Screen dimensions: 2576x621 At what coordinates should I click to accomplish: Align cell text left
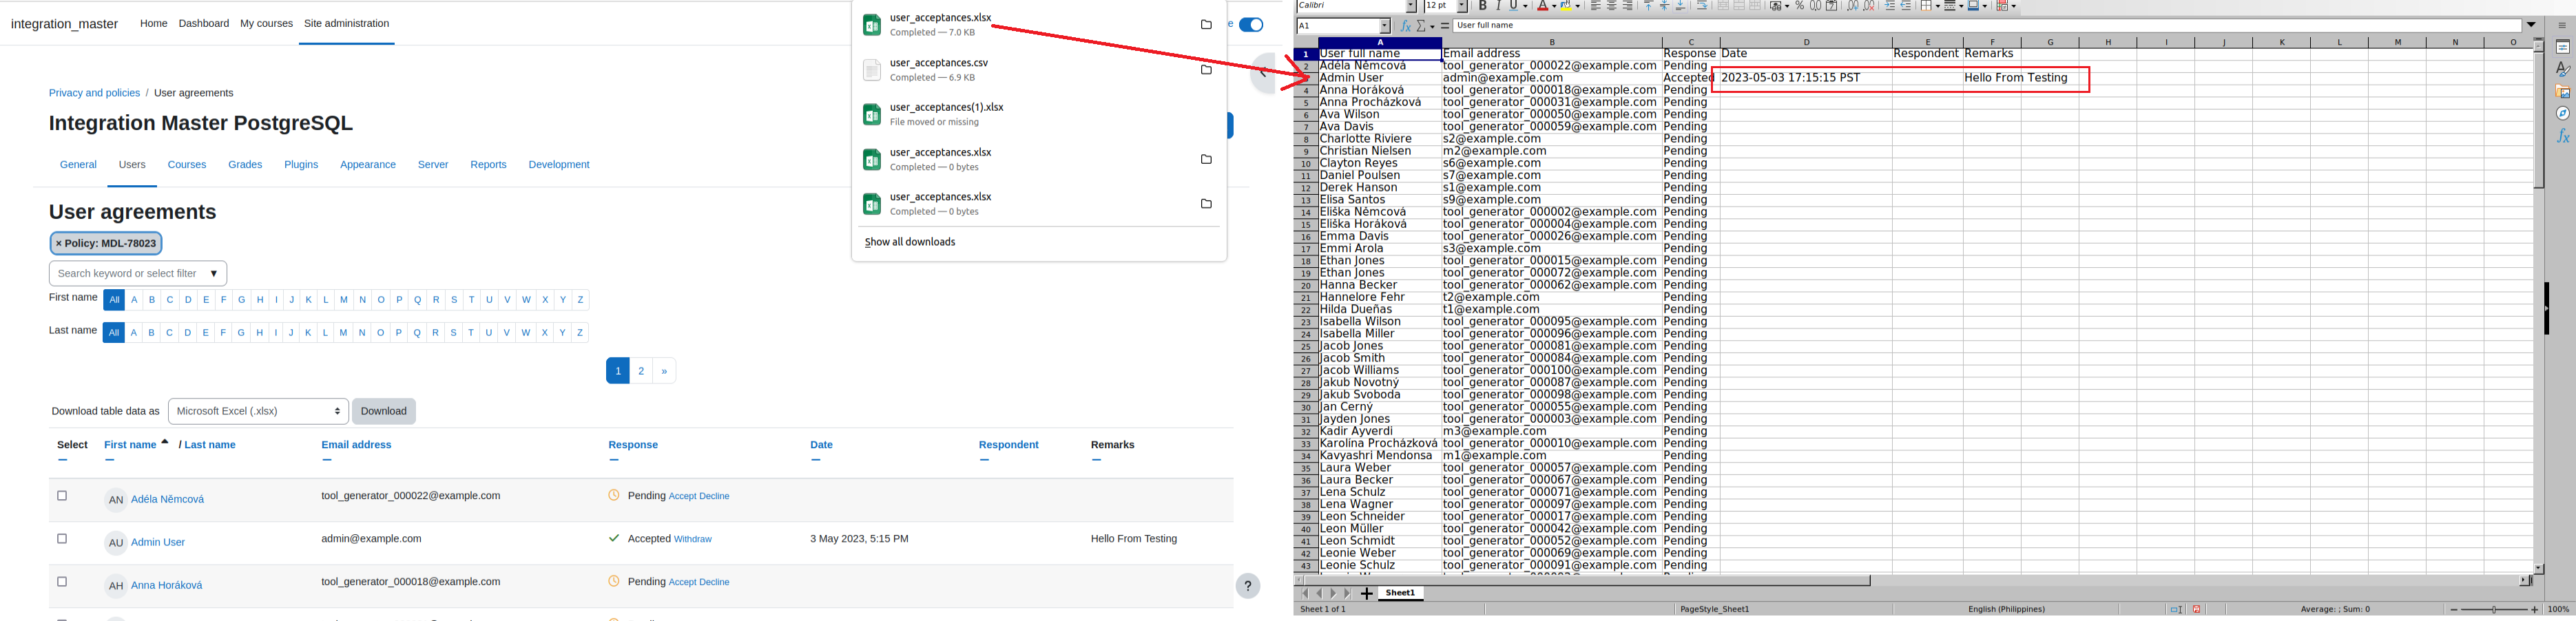tap(1596, 6)
